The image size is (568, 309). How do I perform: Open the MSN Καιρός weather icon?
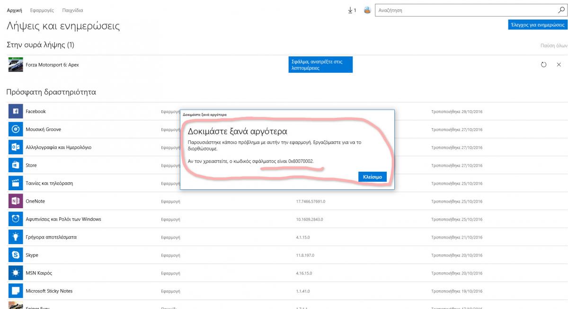[x=16, y=274]
